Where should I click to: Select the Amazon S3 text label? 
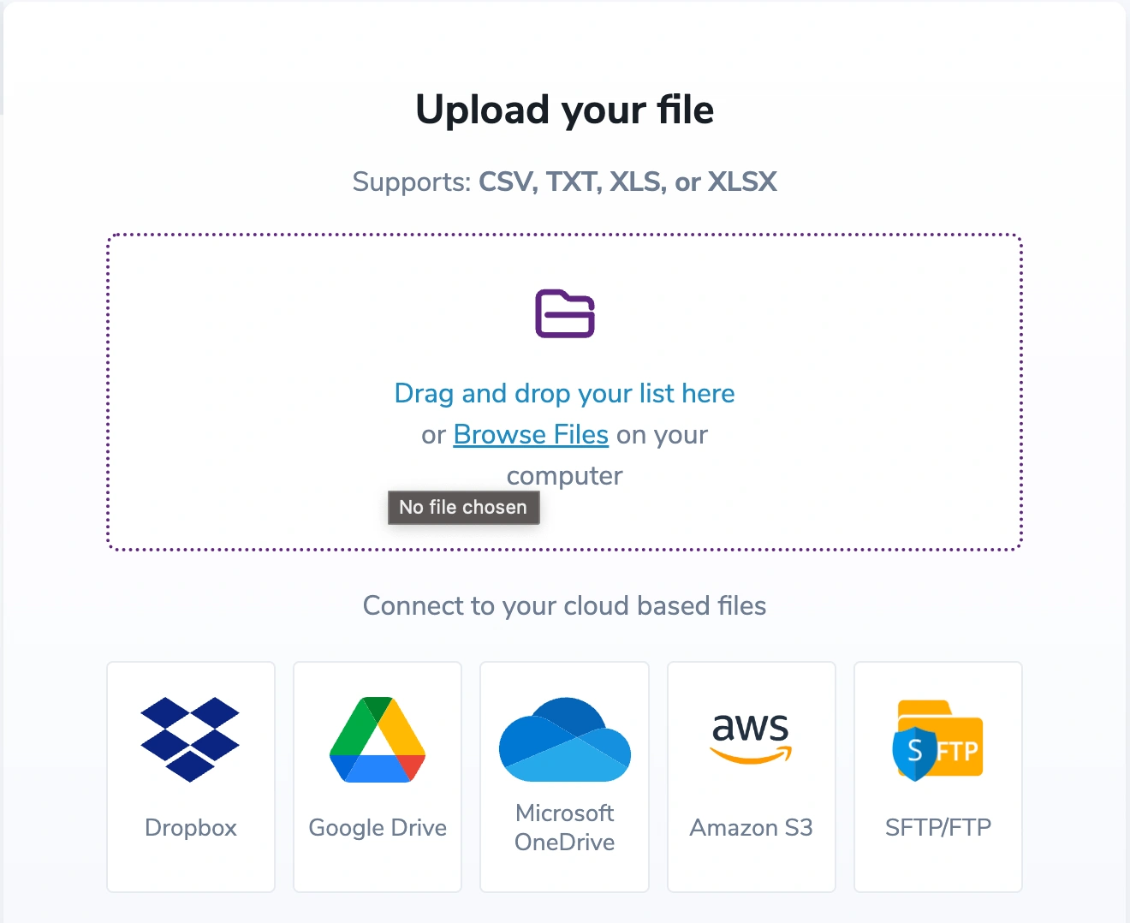[751, 828]
